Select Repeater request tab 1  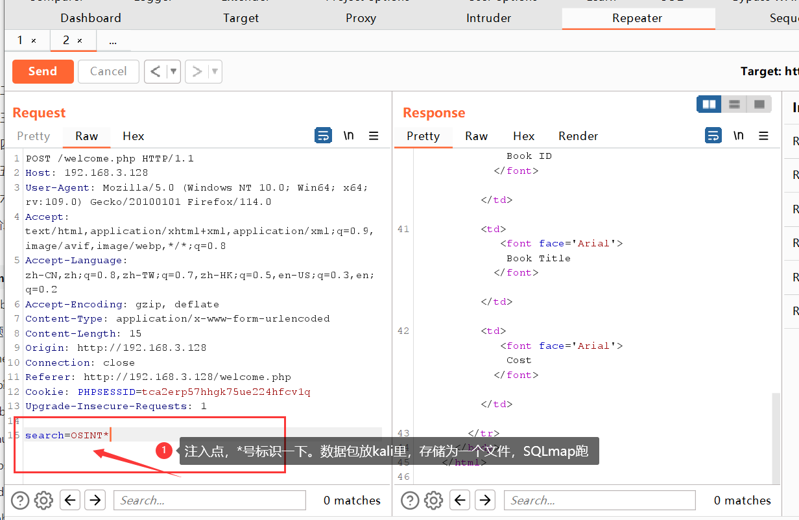point(20,40)
